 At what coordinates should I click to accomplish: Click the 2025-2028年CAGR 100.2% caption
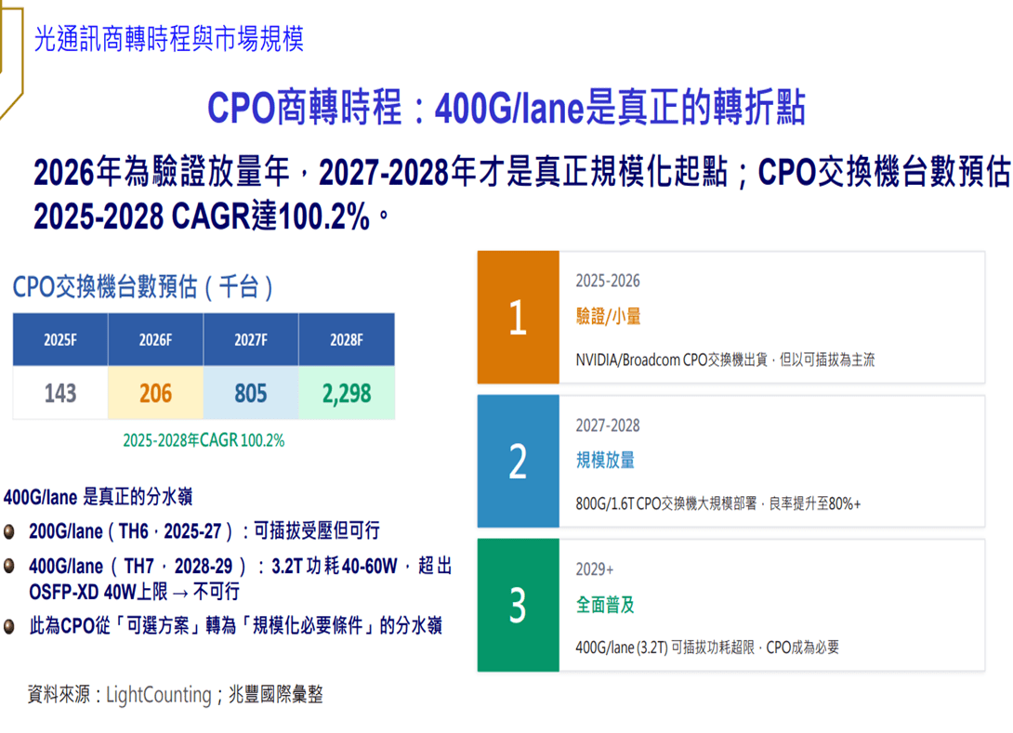click(204, 440)
